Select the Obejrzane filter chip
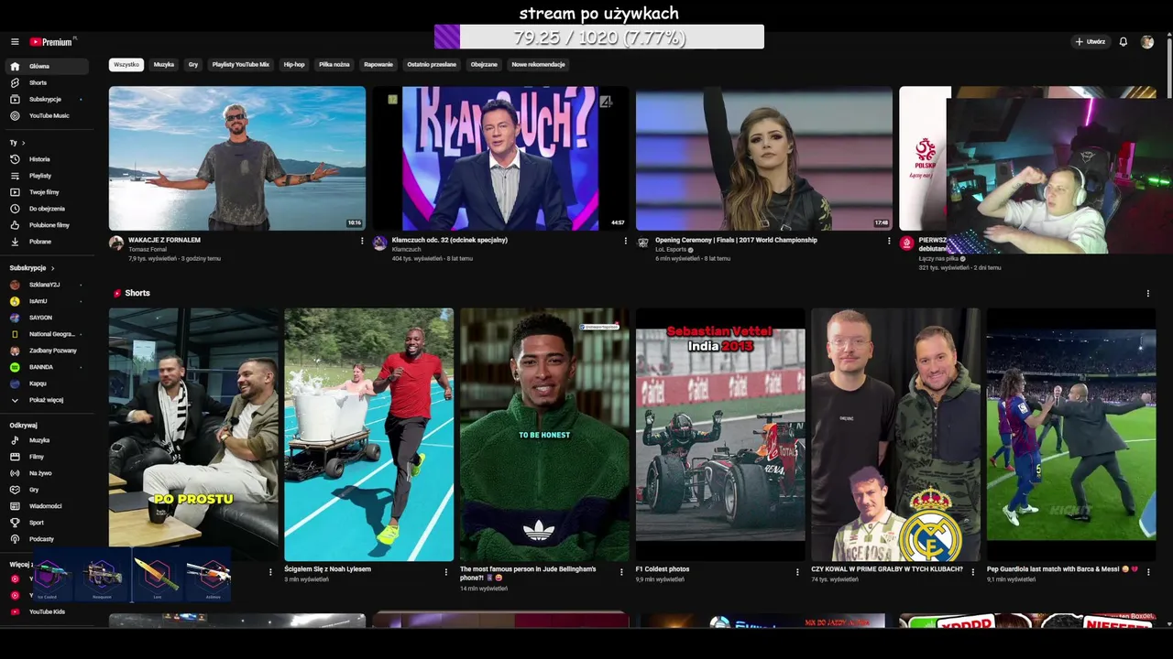Screen dimensions: 1173x659 click(484, 65)
